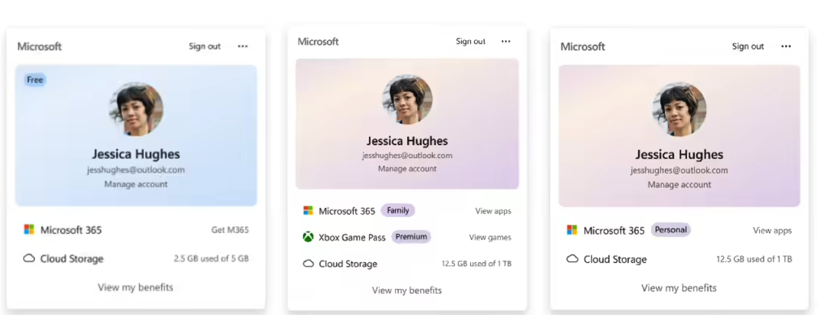Click the profile photo on the Personal card
Image resolution: width=828 pixels, height=326 pixels.
[x=679, y=109]
